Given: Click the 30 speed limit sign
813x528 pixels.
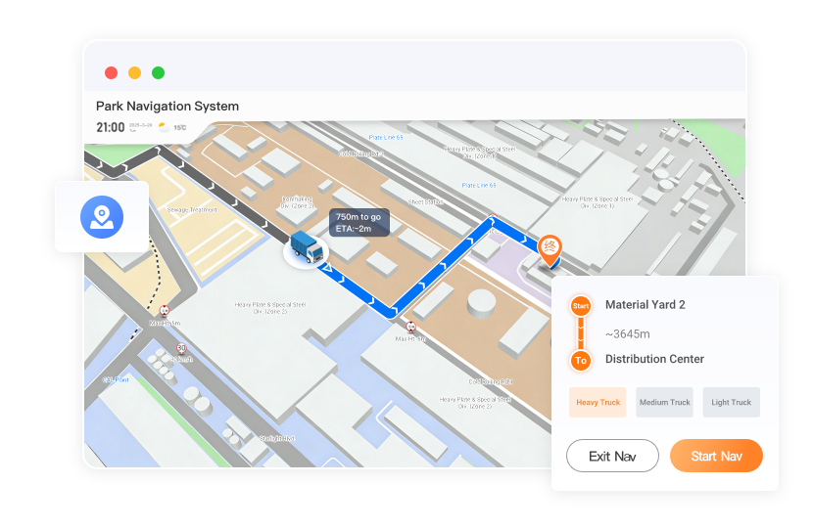Looking at the screenshot, I should 181,348.
